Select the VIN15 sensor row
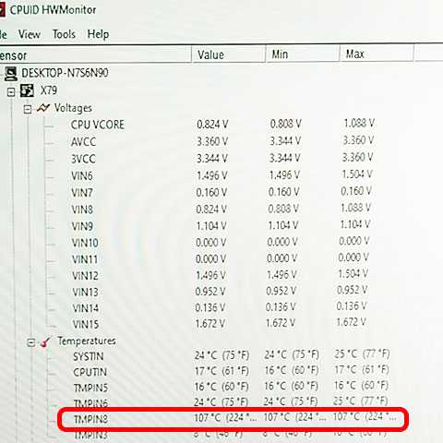This screenshot has width=443, height=443. pos(219,324)
